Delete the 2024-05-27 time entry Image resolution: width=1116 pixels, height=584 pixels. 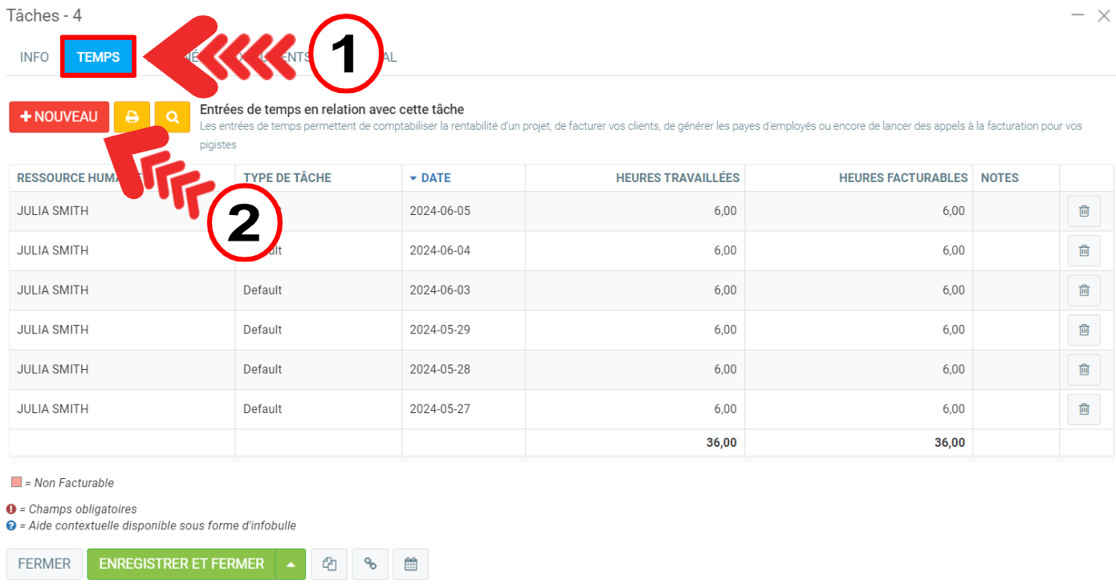coord(1083,409)
